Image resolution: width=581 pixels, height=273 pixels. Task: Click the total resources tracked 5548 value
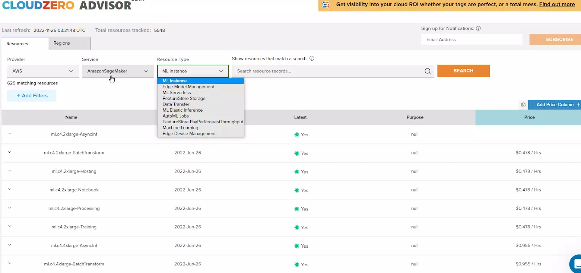[159, 30]
